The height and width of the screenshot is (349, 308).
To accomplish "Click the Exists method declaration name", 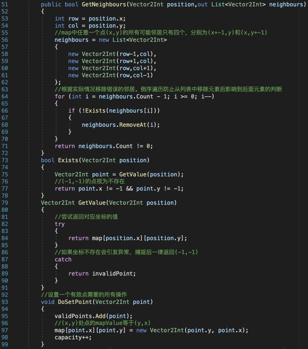I will click(x=68, y=160).
